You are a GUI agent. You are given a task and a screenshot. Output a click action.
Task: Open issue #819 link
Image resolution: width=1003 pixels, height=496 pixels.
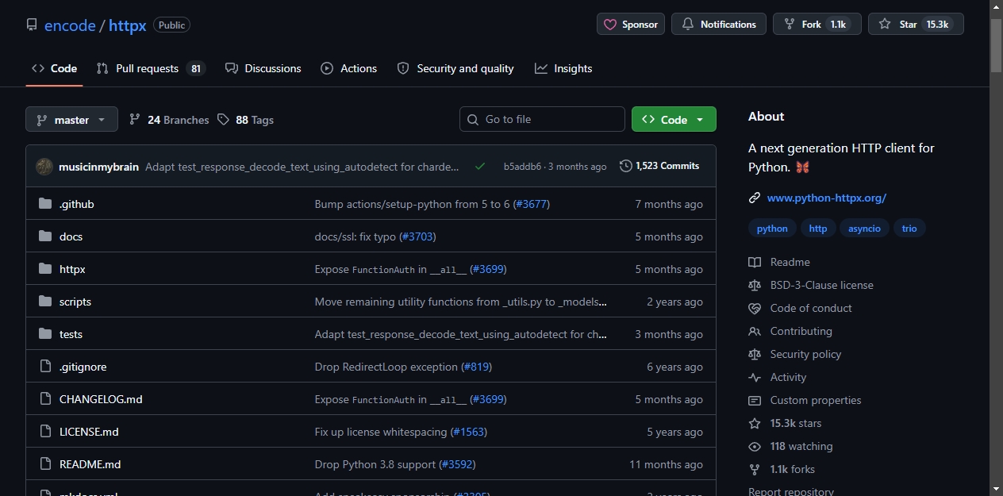(475, 367)
